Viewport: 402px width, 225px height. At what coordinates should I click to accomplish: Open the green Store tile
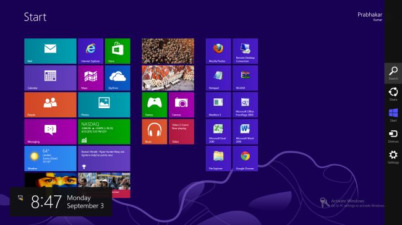coord(118,51)
